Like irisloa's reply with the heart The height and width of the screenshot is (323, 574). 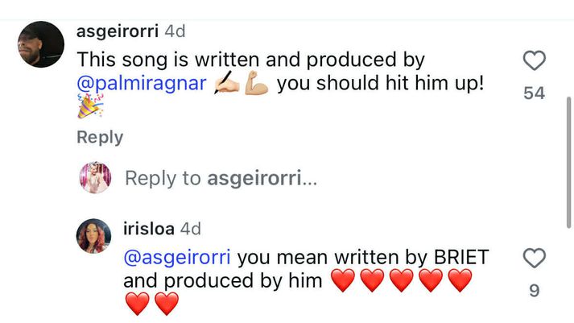click(534, 259)
